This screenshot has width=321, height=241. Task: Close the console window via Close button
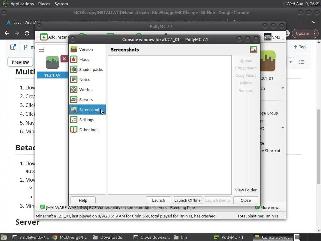pyautogui.click(x=246, y=200)
